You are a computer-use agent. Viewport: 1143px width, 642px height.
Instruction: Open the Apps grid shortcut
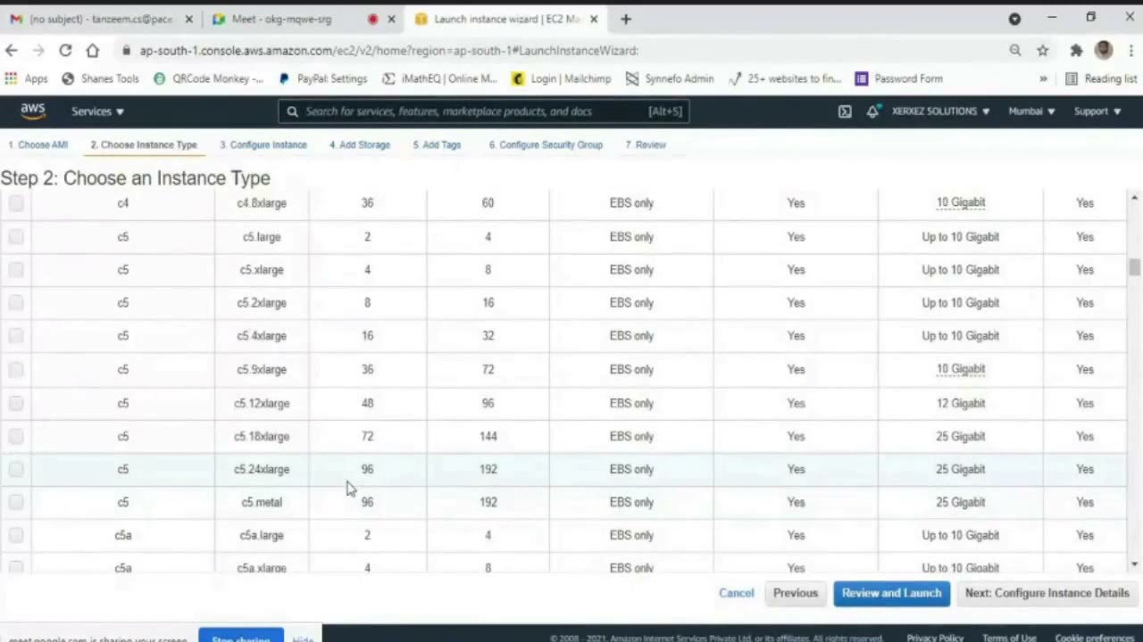point(26,78)
